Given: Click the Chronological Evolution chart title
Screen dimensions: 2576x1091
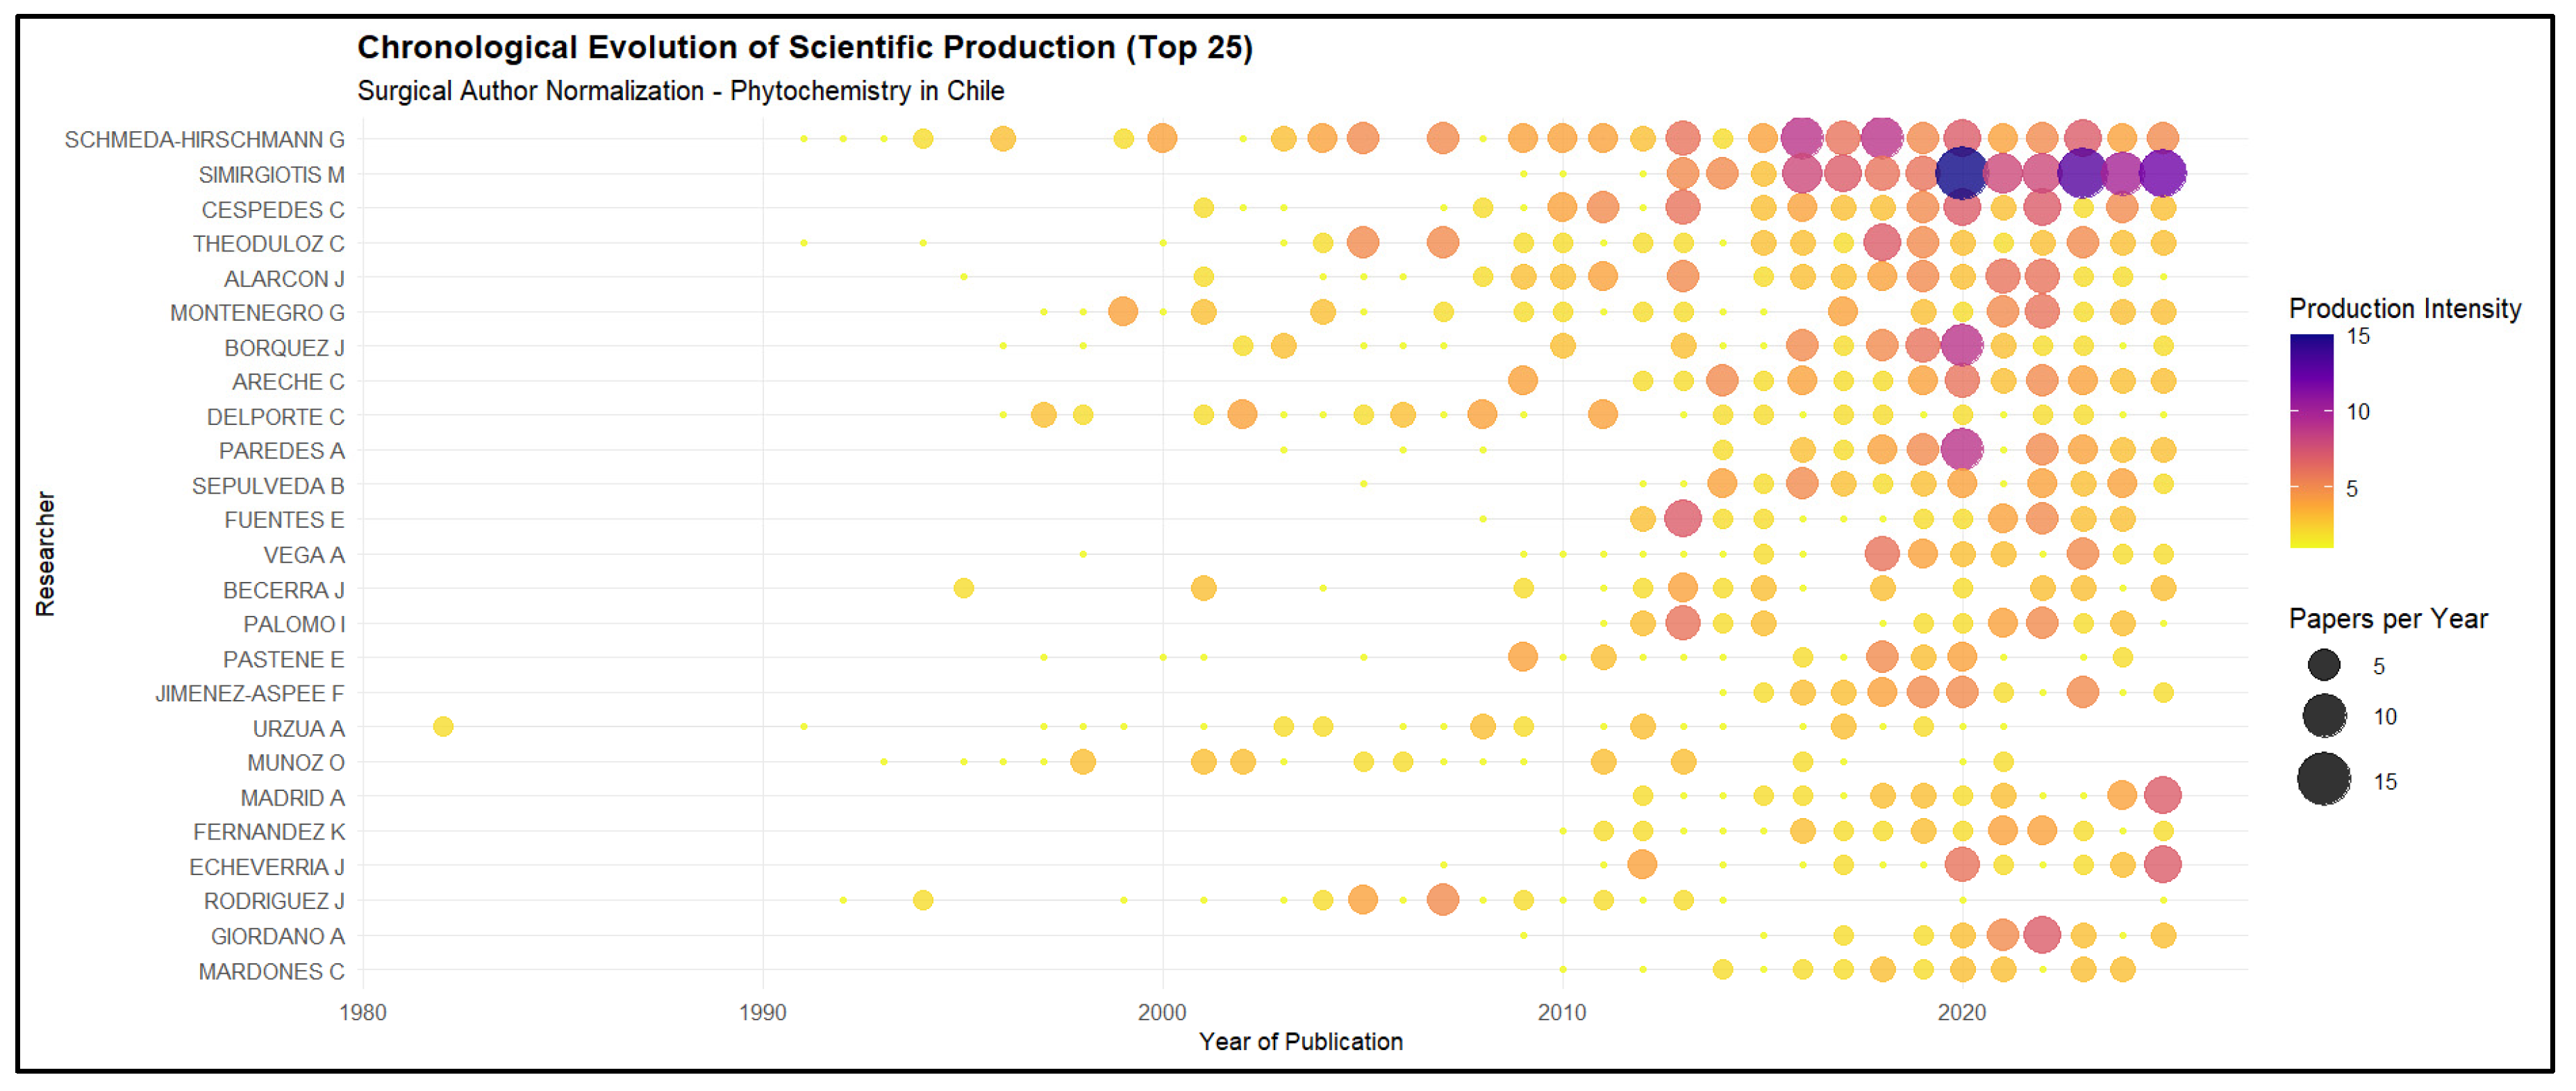Looking at the screenshot, I should tap(805, 47).
